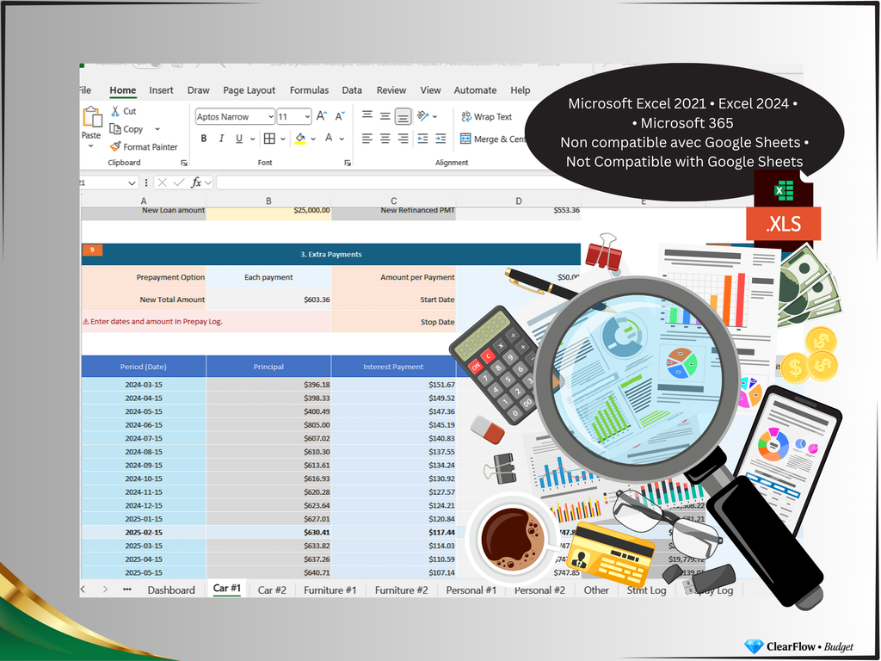Screen dimensions: 881x661
Task: Expand the Paste options arrow
Action: point(90,146)
